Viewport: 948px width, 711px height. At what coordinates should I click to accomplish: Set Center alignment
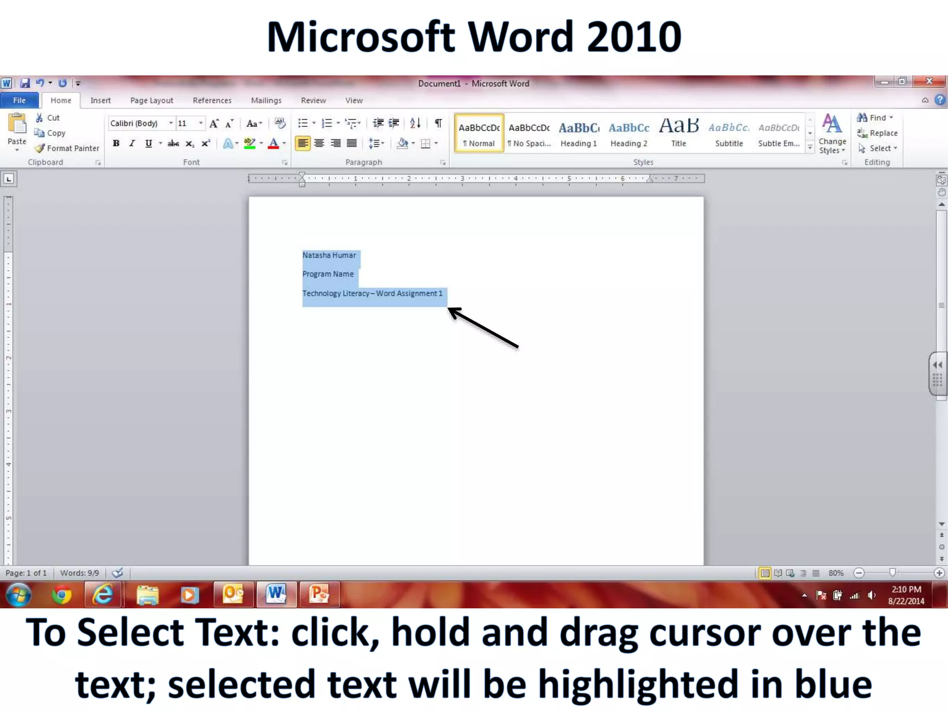(x=319, y=143)
